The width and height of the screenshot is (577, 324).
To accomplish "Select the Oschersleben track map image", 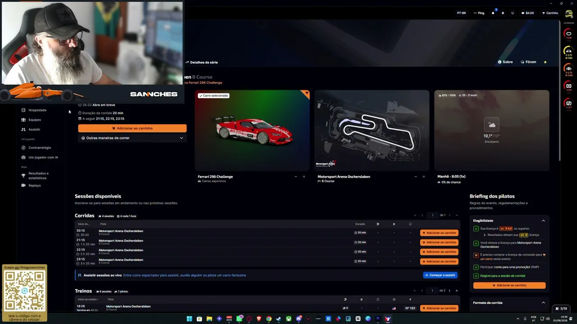I will (x=372, y=130).
